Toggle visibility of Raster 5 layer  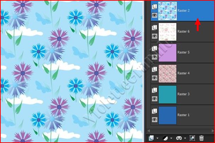click(154, 57)
